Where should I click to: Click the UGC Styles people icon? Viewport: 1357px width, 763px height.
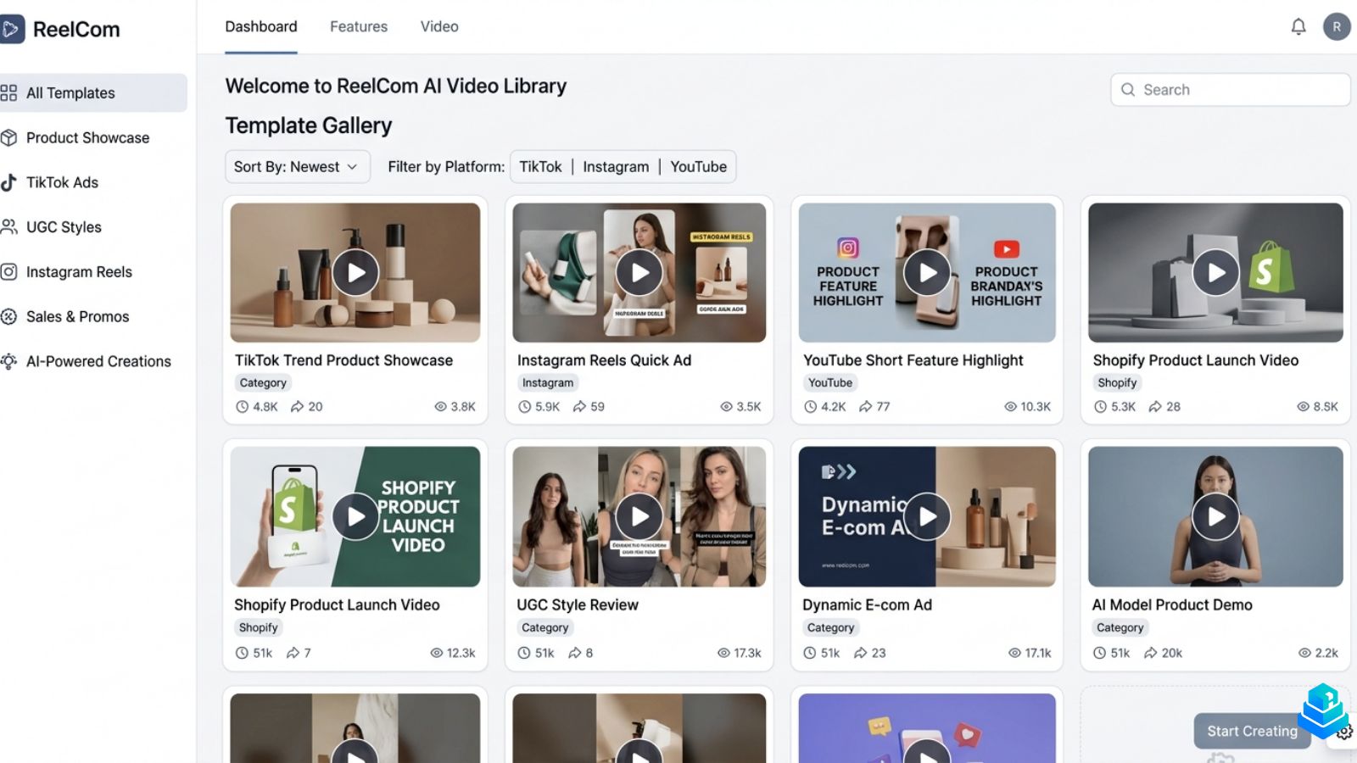pos(8,227)
